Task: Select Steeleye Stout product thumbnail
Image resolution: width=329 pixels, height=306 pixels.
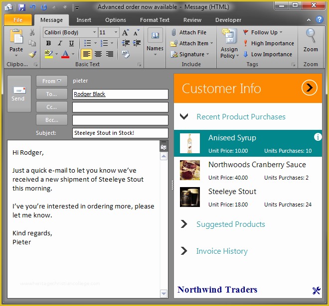Action: pyautogui.click(x=190, y=197)
